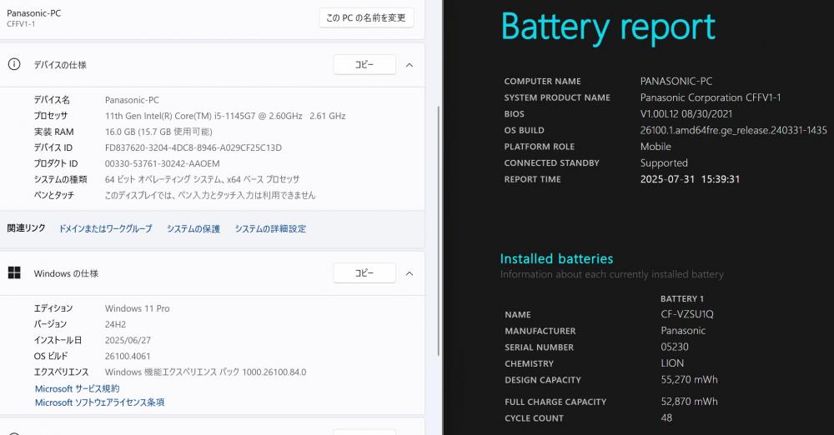Click the 'Panasonic-PC' heading at the top of settings
The width and height of the screenshot is (834, 435).
[34, 13]
